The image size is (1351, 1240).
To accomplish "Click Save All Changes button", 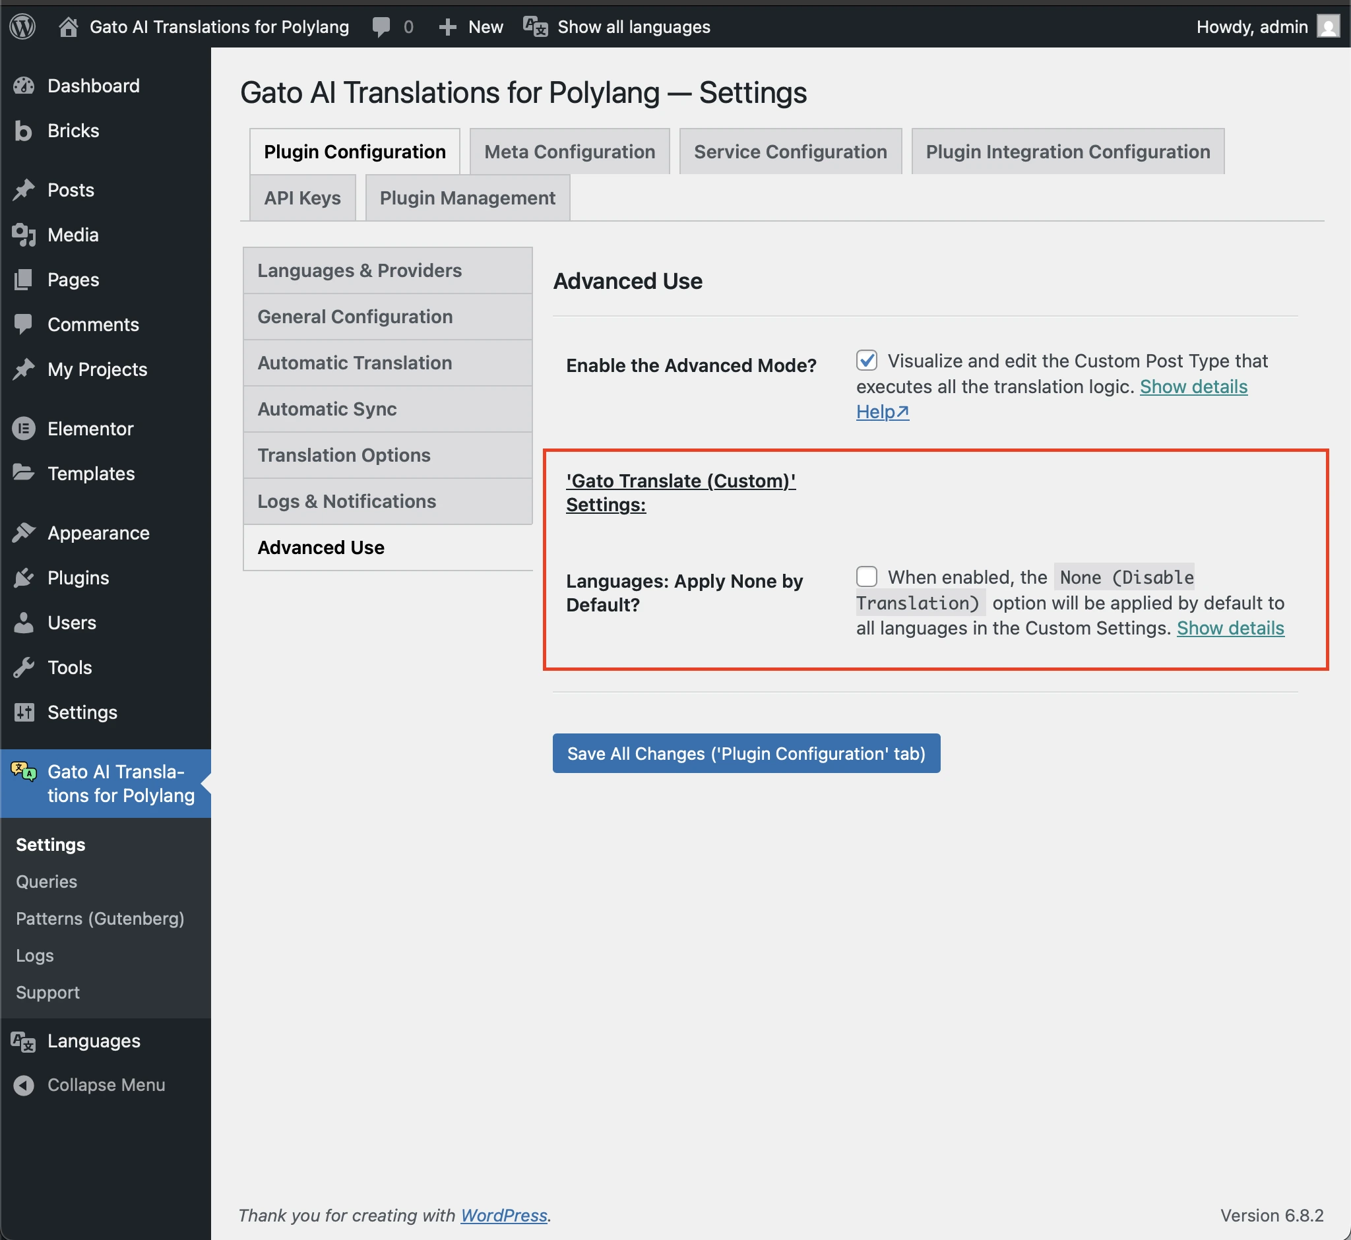I will (x=745, y=753).
